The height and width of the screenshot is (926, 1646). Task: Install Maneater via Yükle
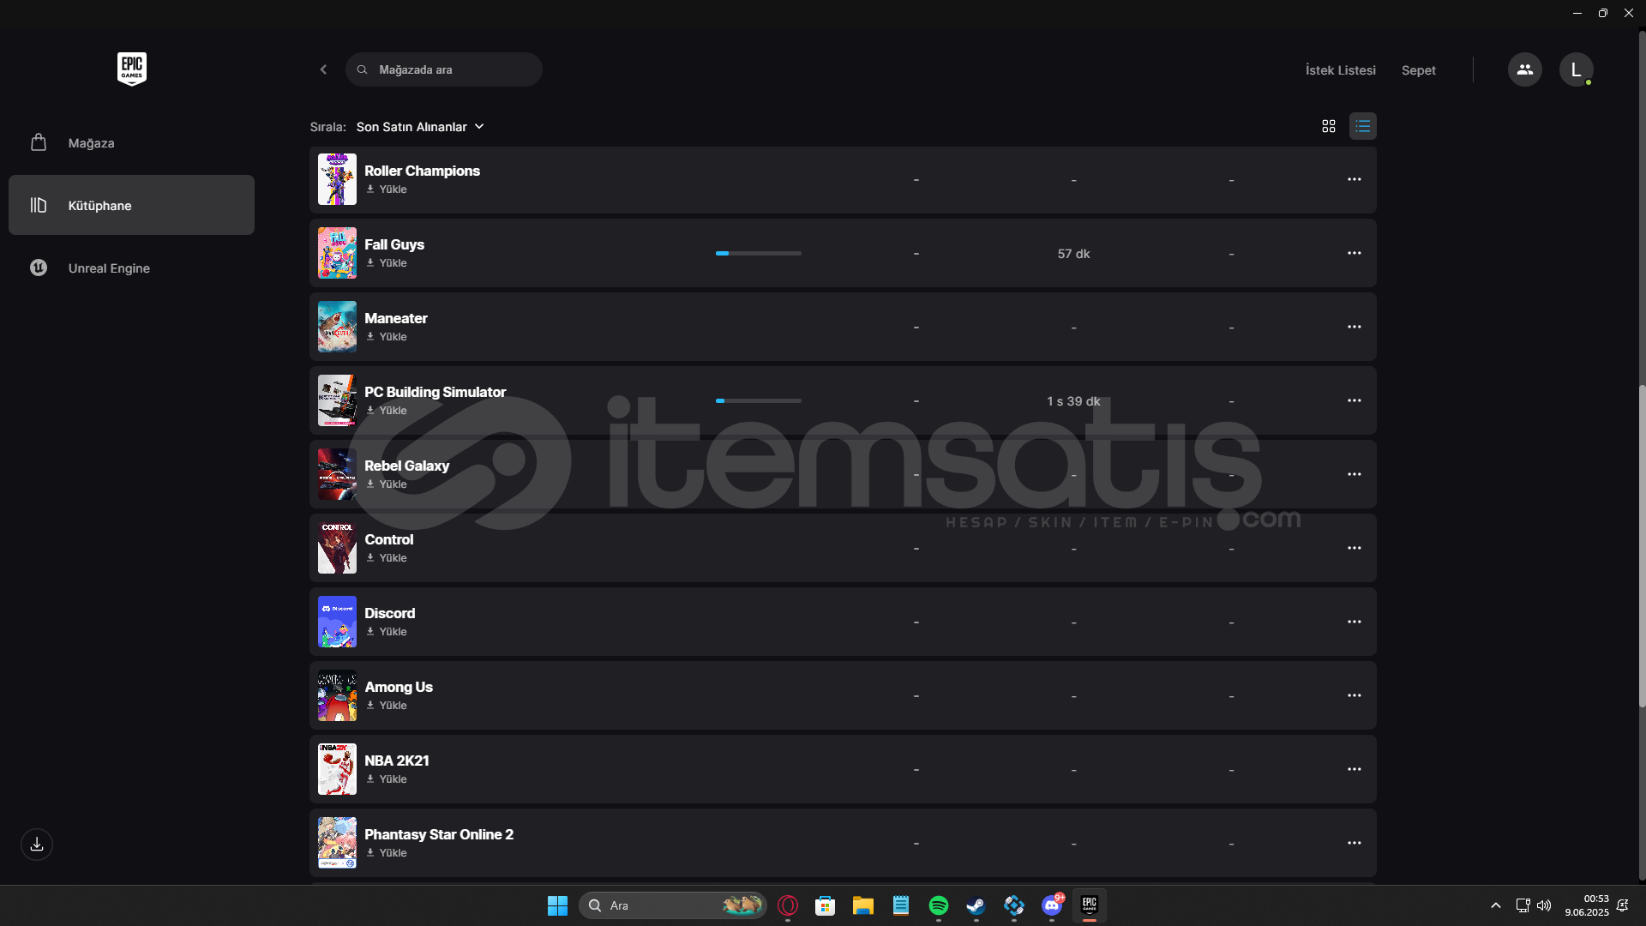387,337
